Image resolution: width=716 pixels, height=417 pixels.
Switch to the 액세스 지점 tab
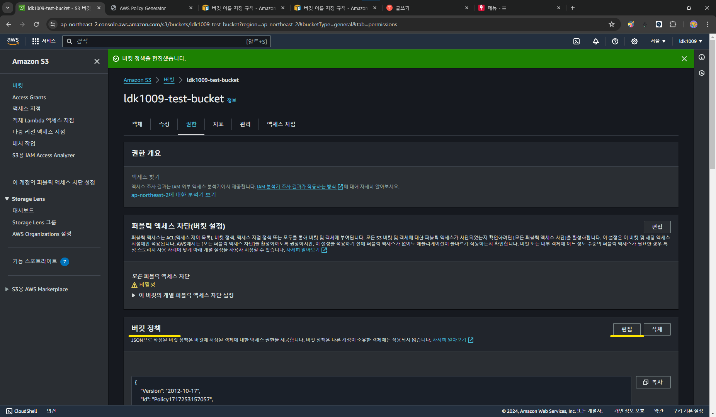281,124
